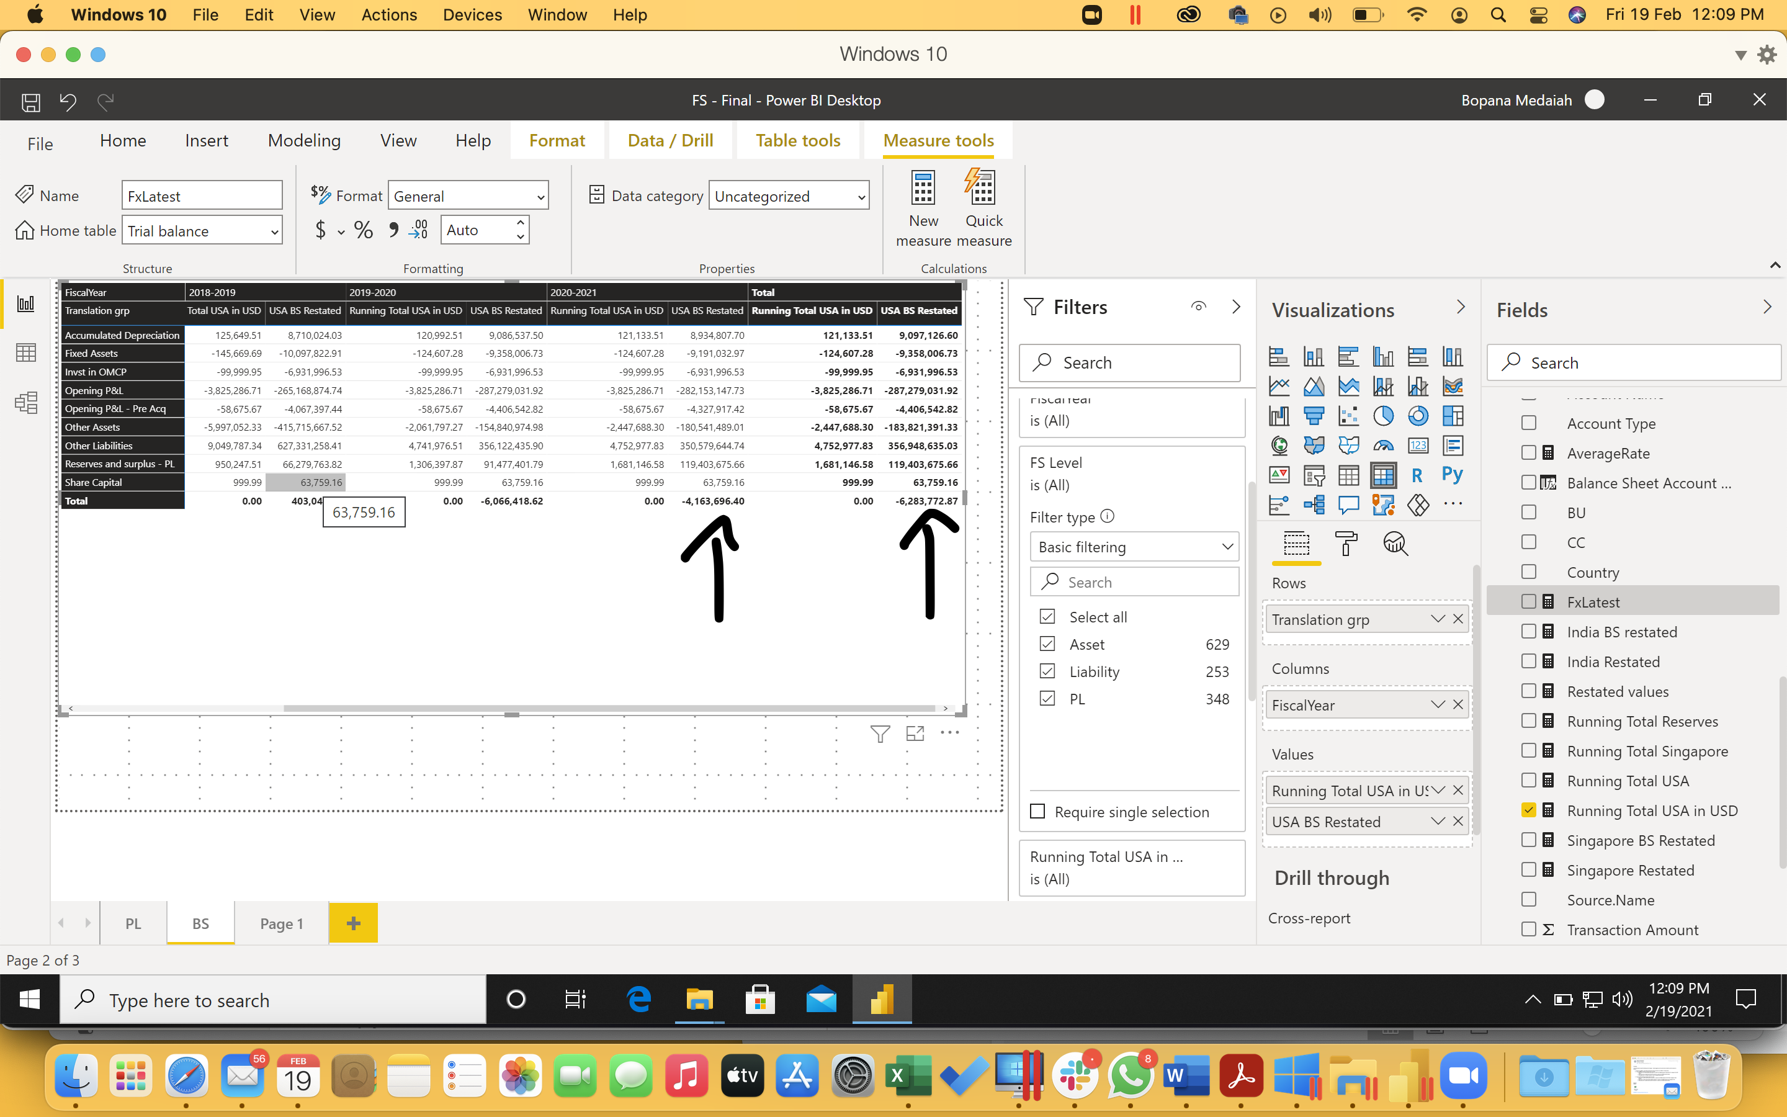Add a new report page

[353, 923]
